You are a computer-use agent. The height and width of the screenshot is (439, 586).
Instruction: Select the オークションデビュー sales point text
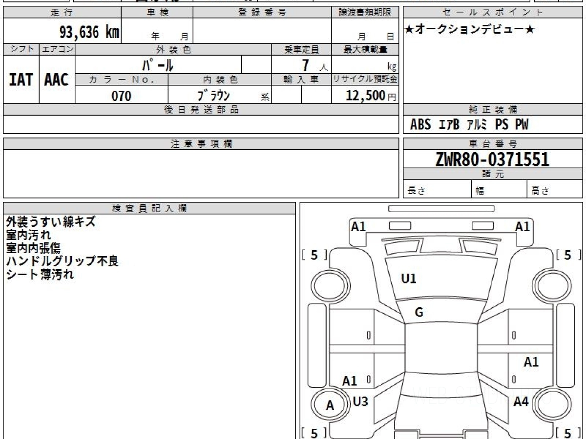click(x=469, y=30)
